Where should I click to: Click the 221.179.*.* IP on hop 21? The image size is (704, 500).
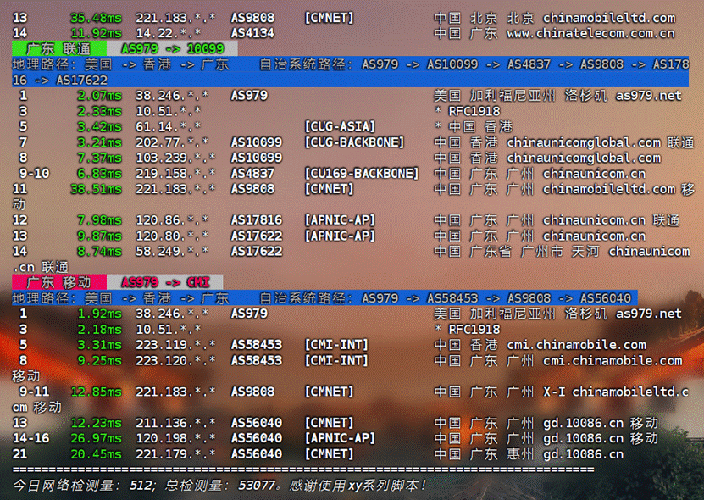(175, 454)
